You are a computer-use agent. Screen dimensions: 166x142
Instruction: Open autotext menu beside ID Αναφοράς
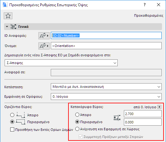44,36
